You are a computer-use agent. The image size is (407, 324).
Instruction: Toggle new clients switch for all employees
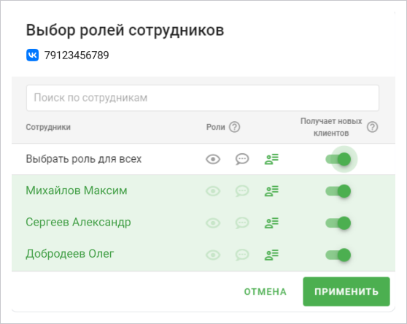tap(338, 159)
